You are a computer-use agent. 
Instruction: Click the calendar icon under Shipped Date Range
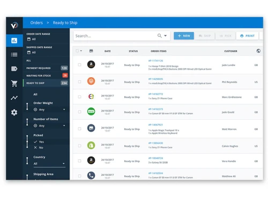[29, 53]
